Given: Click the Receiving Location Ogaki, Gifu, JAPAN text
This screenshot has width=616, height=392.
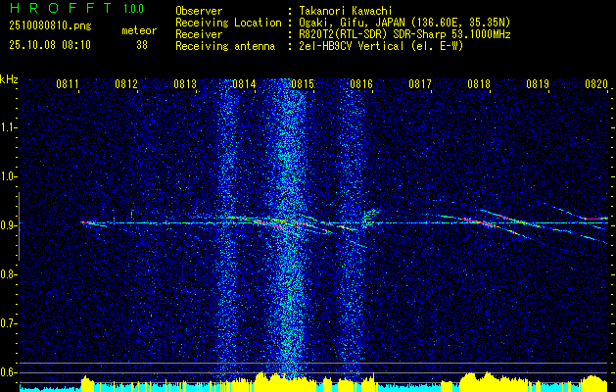Looking at the screenshot, I should (404, 23).
